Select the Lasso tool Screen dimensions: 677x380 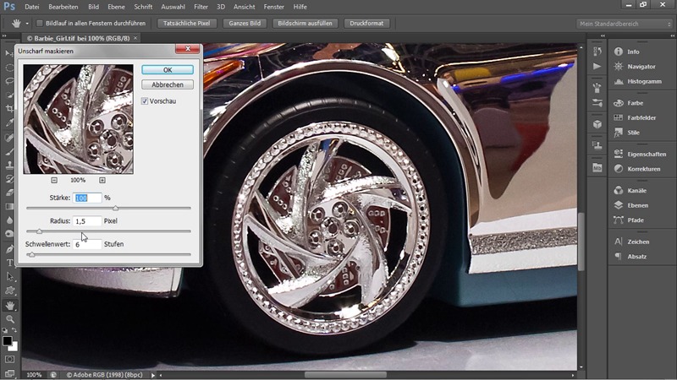[x=9, y=81]
